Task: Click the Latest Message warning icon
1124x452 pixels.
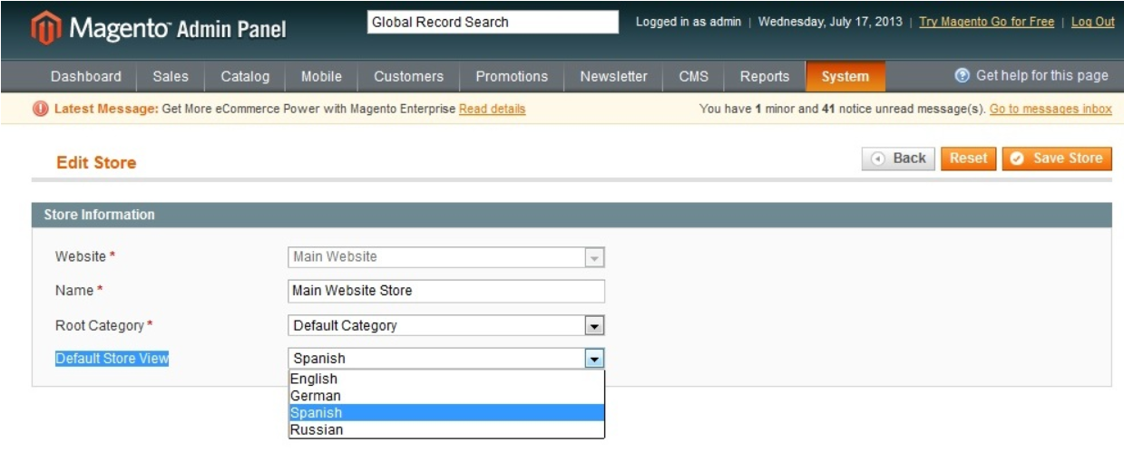Action: 42,109
